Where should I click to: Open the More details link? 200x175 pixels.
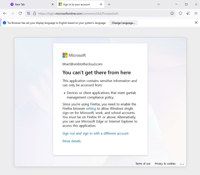(72, 141)
